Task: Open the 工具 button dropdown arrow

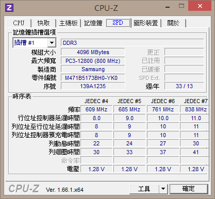Action: click(163, 189)
